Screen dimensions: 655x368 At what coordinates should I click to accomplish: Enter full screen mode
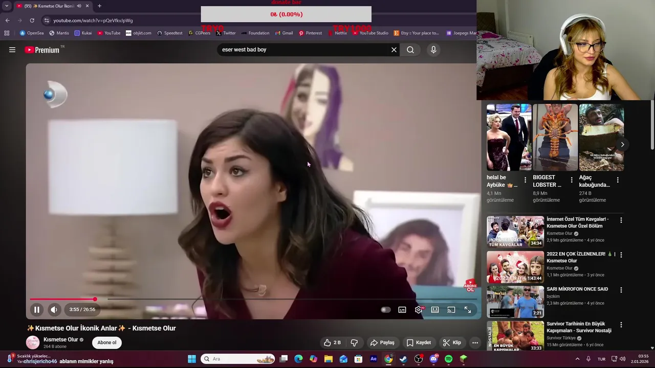468,309
